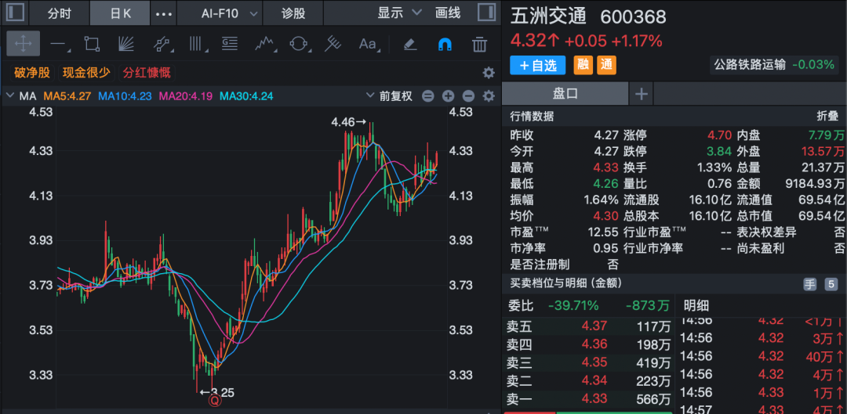Image resolution: width=847 pixels, height=414 pixels.
Task: Expand the 显示 display dropdown
Action: pyautogui.click(x=400, y=13)
